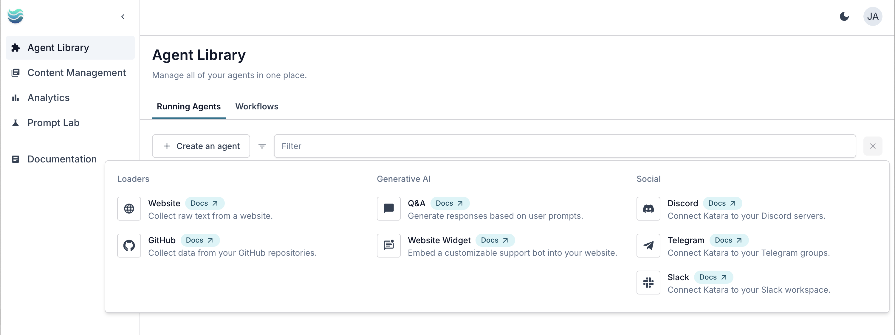The width and height of the screenshot is (895, 335).
Task: Focus the Filter text input
Action: (565, 146)
